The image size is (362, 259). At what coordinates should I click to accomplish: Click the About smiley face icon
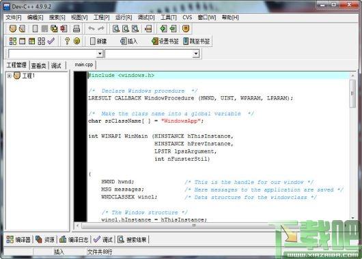pos(77,42)
